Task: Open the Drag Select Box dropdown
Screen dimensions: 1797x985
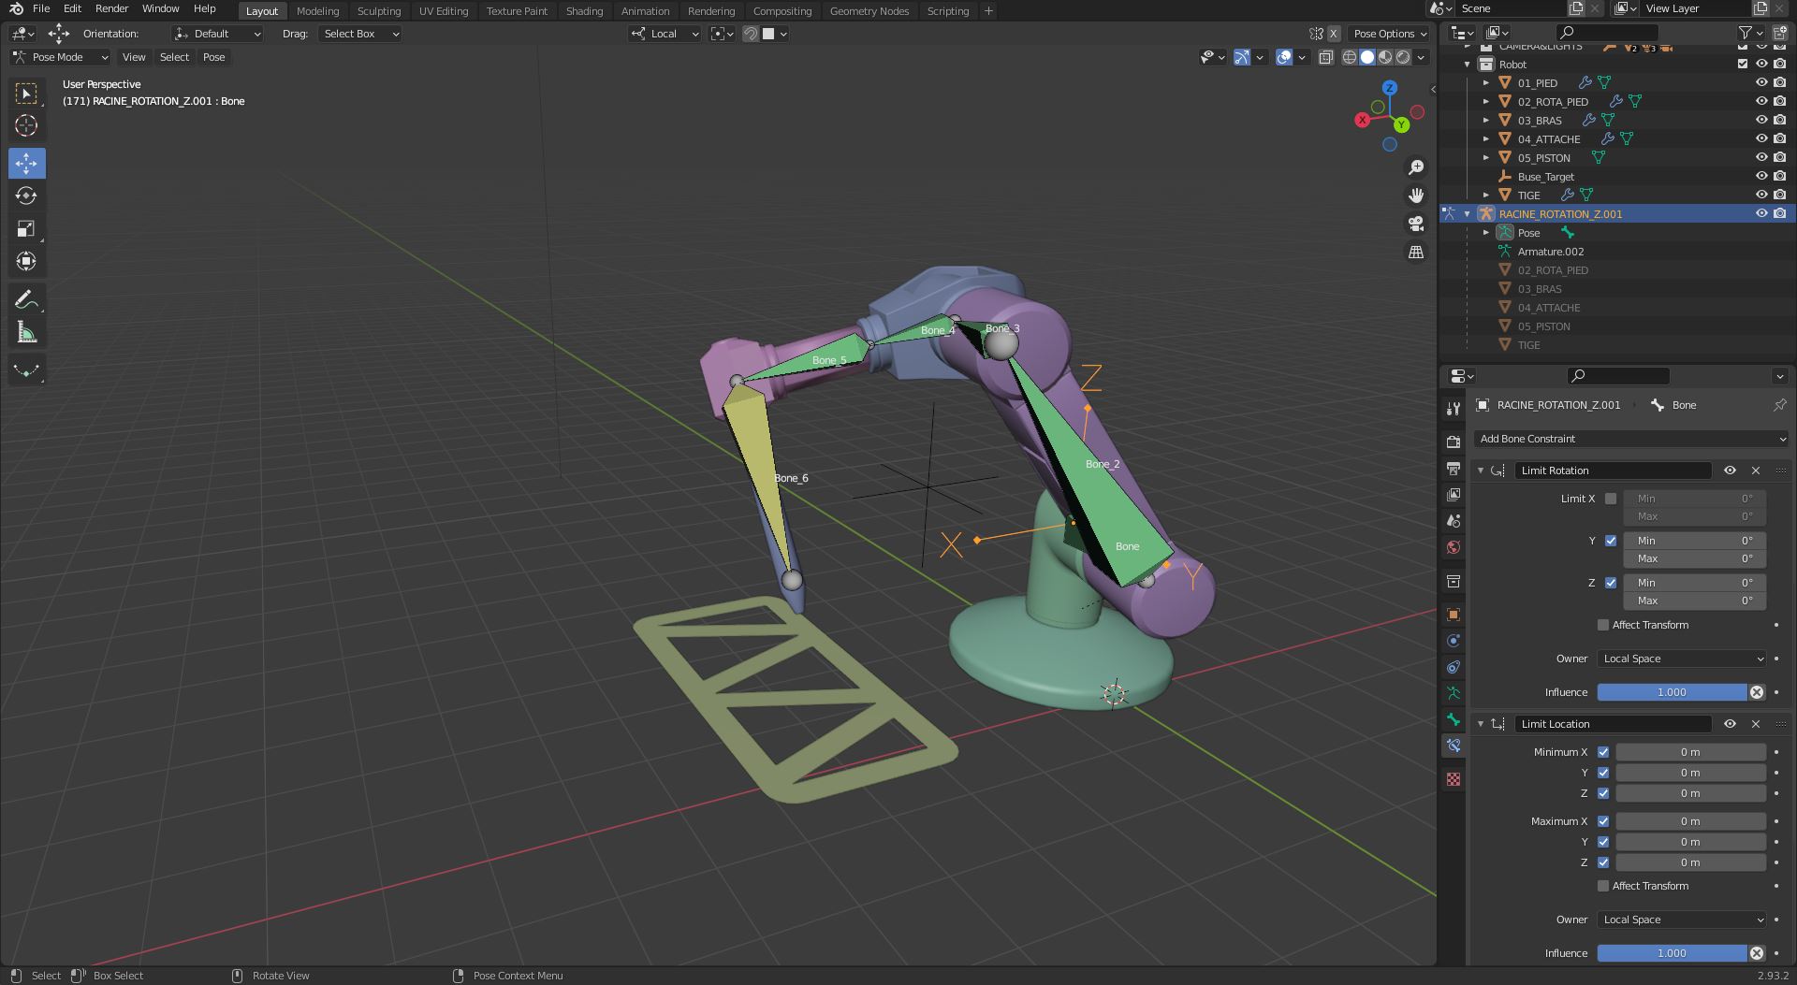Action: tap(360, 34)
